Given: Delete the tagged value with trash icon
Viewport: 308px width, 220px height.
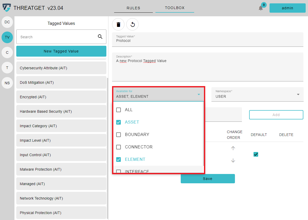Looking at the screenshot, I should 118,24.
